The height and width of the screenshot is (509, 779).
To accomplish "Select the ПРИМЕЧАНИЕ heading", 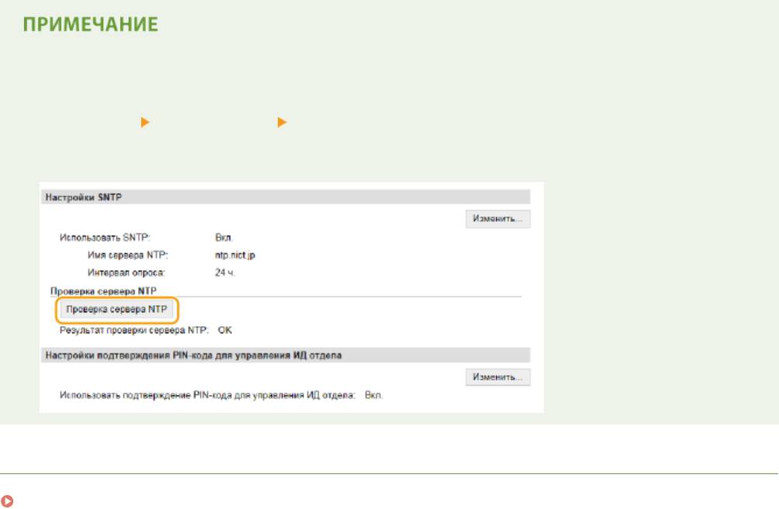I will (90, 25).
